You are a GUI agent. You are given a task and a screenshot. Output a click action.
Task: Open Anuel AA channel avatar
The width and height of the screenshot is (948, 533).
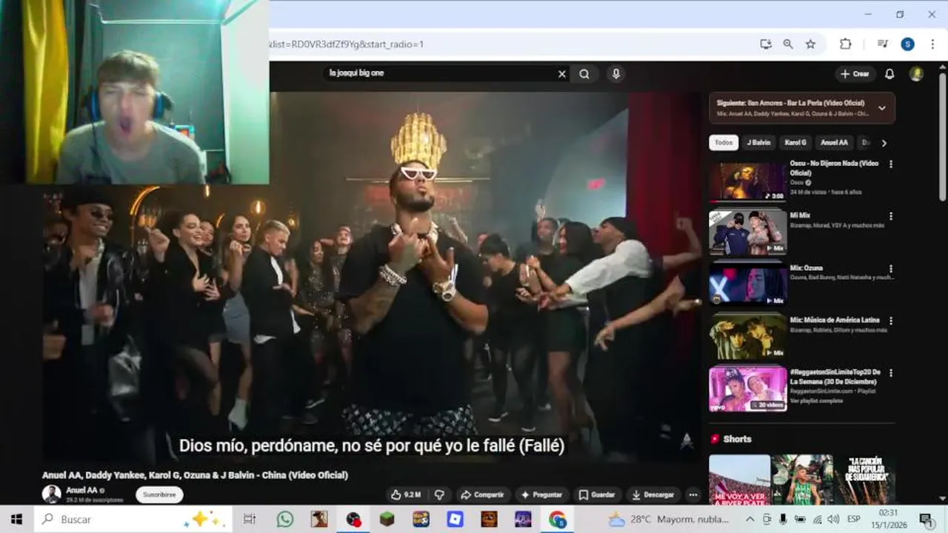click(x=51, y=494)
